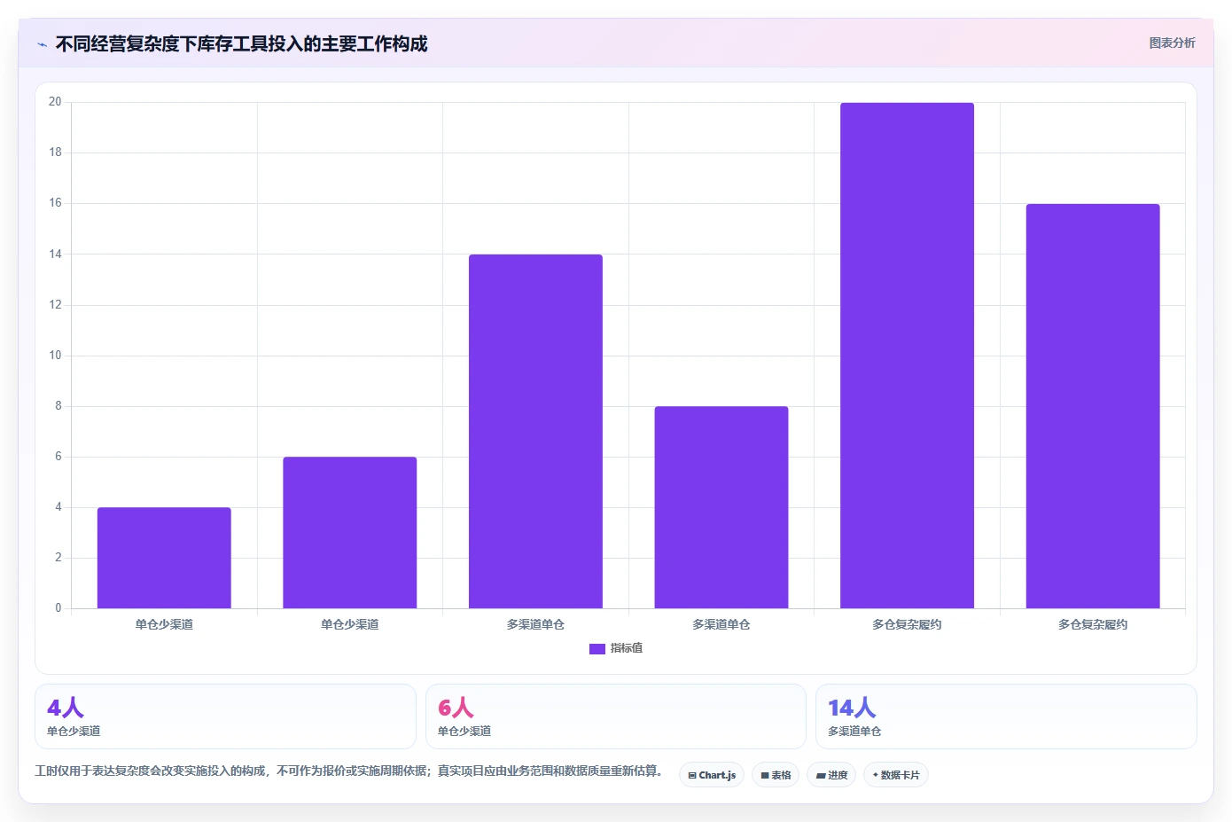Select the Chart.js tag chip
The width and height of the screenshot is (1232, 822).
pyautogui.click(x=712, y=775)
